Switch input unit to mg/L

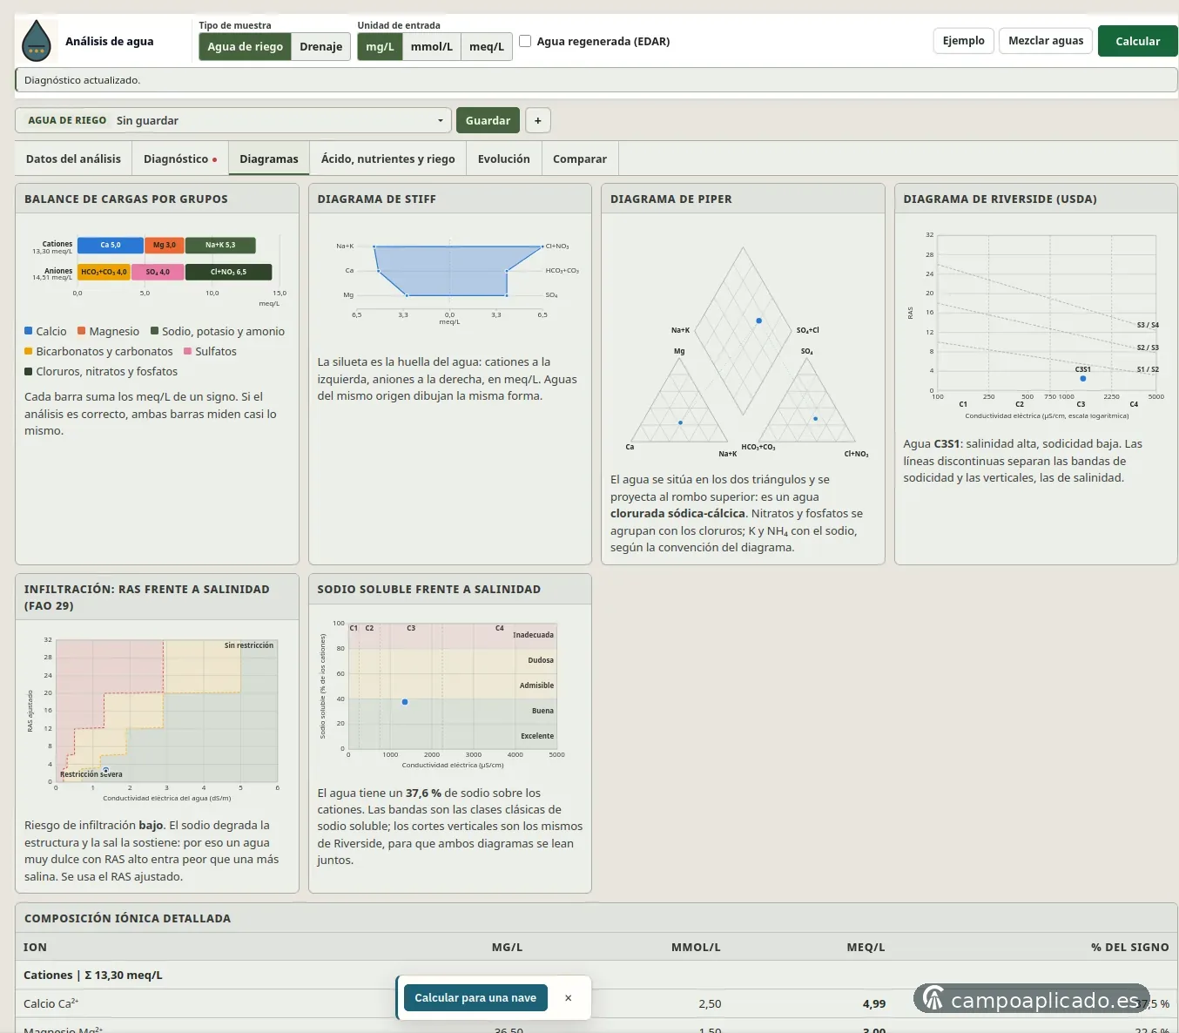click(x=380, y=47)
